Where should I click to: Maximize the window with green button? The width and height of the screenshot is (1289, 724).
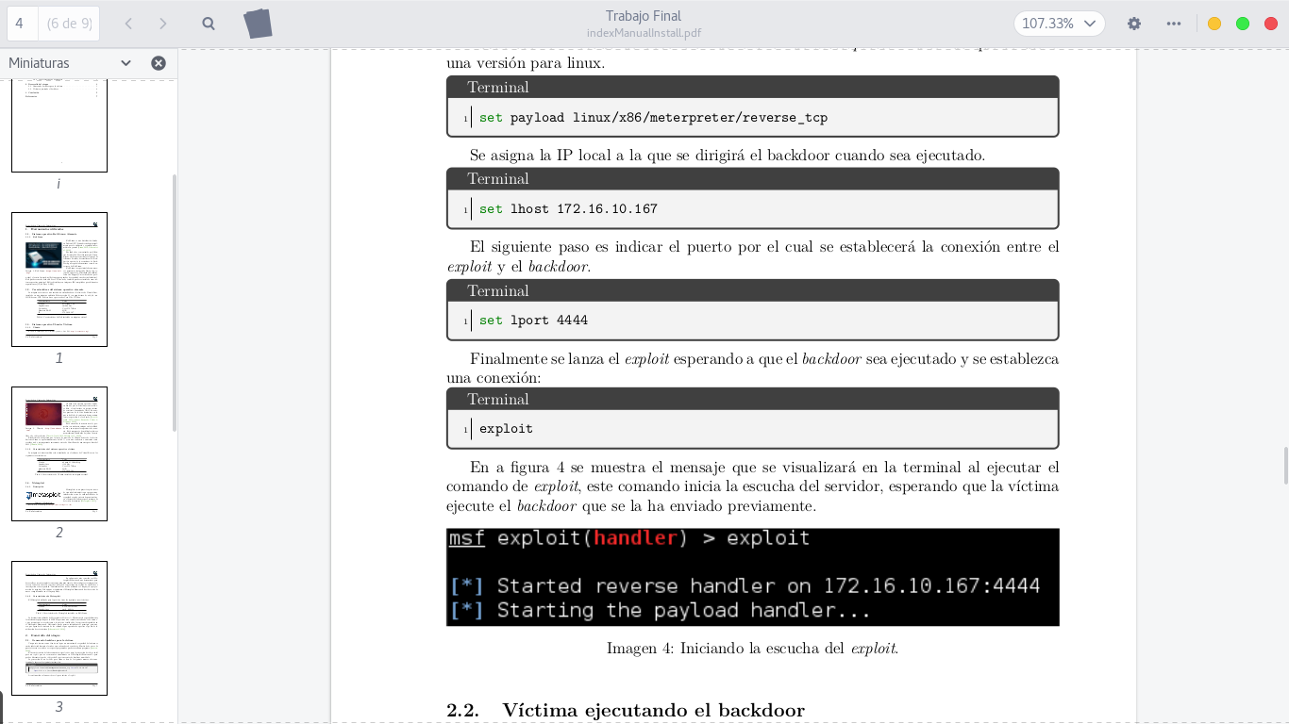(x=1243, y=24)
